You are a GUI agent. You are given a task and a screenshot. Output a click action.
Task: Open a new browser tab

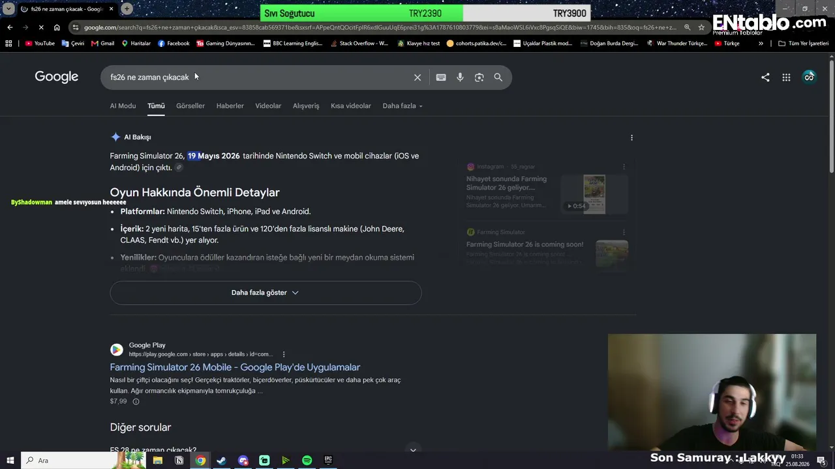pyautogui.click(x=127, y=8)
